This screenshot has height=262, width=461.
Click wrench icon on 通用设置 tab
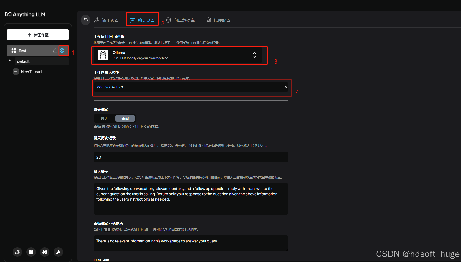(x=97, y=20)
